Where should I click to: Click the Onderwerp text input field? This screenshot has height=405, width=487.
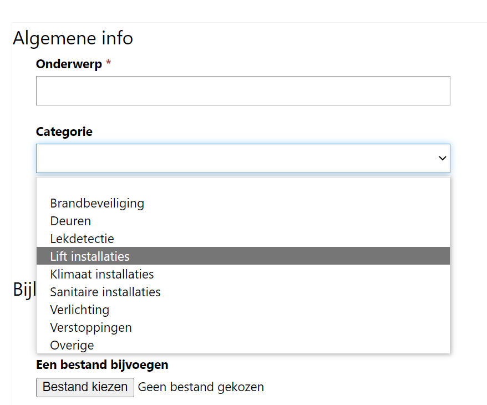coord(243,91)
